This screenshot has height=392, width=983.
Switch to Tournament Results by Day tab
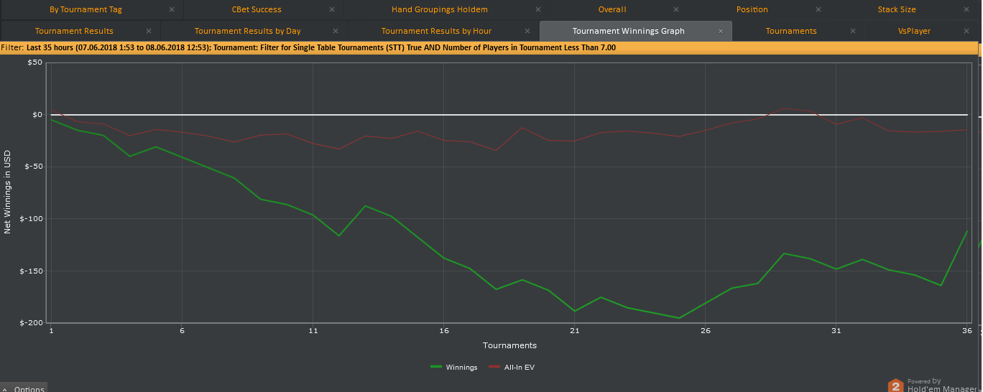point(248,32)
